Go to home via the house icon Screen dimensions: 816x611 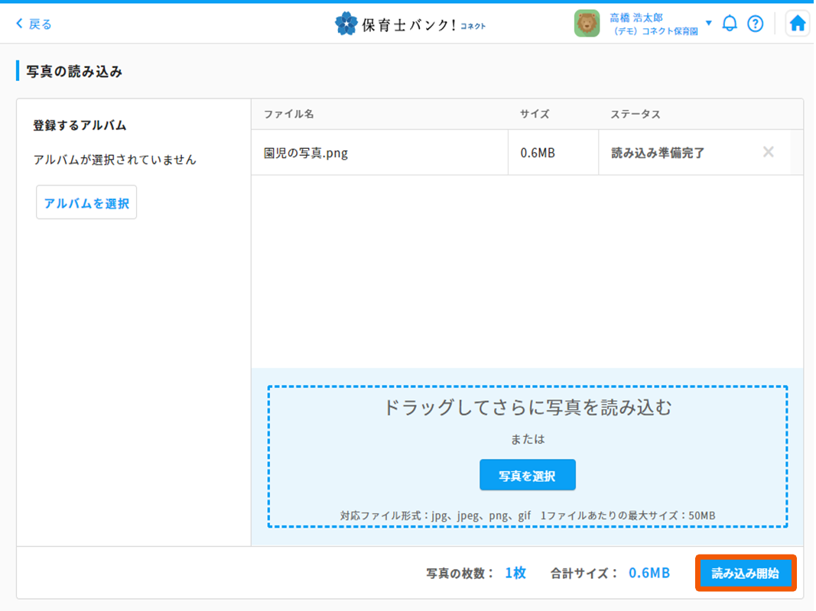pos(798,24)
